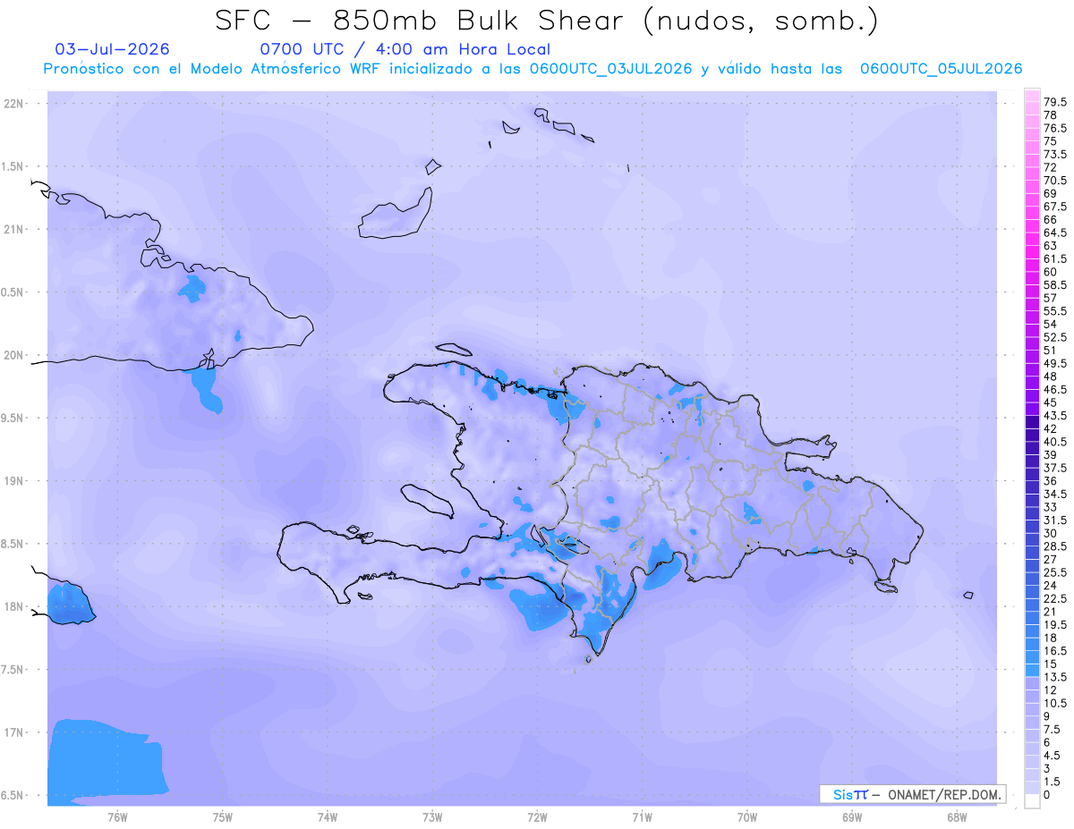Click the "60" colorbar value
The width and height of the screenshot is (1074, 829).
coord(1050,272)
